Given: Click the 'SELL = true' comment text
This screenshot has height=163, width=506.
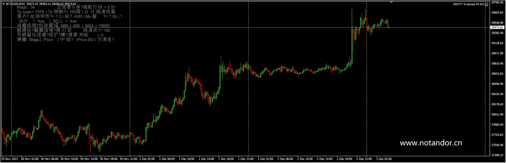Looking at the screenshot, I should coord(65,21).
